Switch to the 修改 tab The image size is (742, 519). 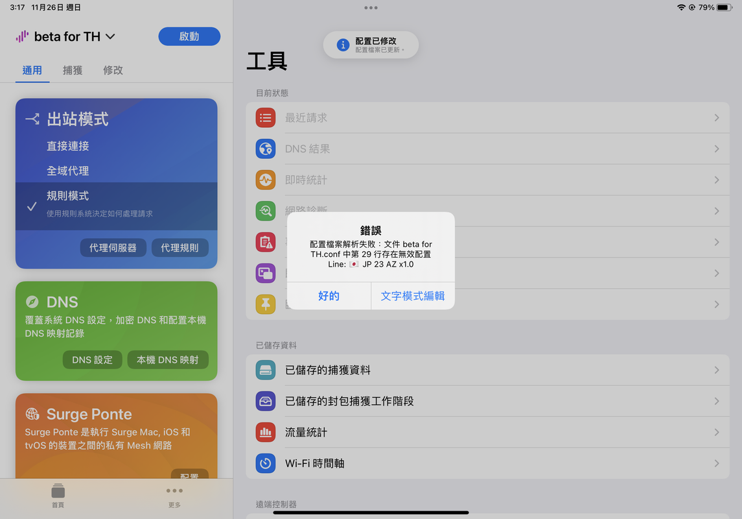pyautogui.click(x=113, y=70)
